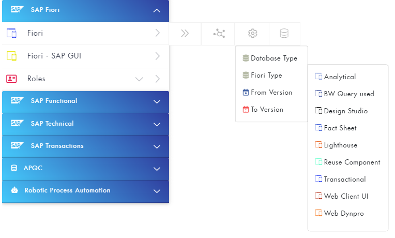
Task: Click the Robotic Process Automation title
Action: (67, 190)
